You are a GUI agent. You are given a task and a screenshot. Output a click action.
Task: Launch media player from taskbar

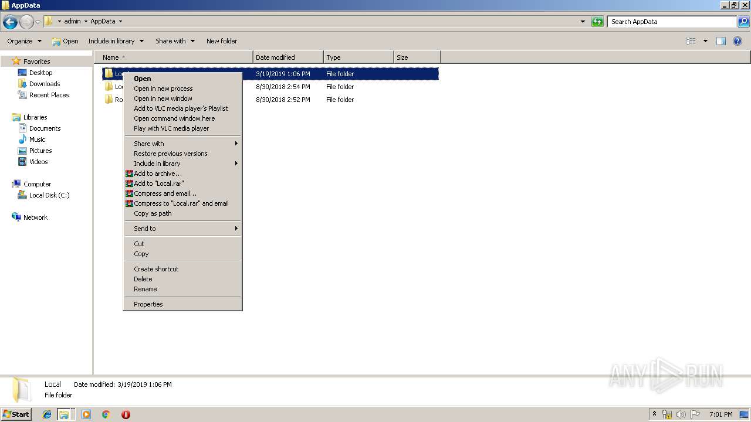86,414
